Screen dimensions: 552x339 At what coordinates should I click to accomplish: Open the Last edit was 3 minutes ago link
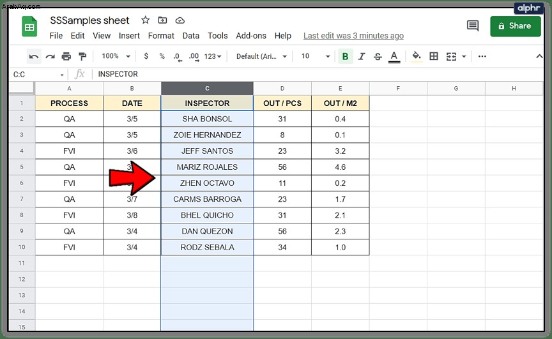(x=353, y=36)
